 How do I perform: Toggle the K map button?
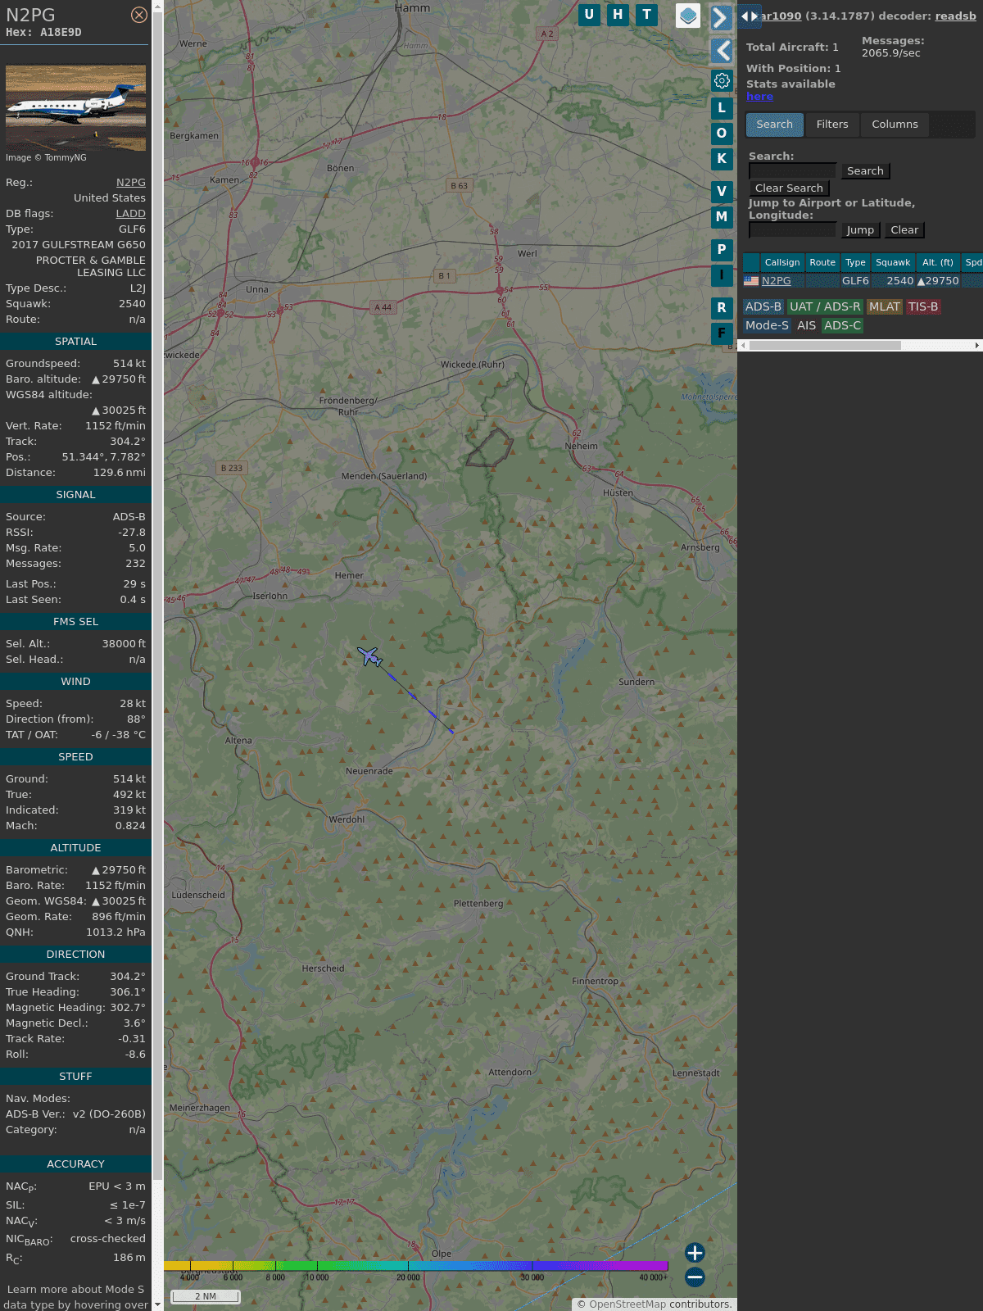[722, 159]
